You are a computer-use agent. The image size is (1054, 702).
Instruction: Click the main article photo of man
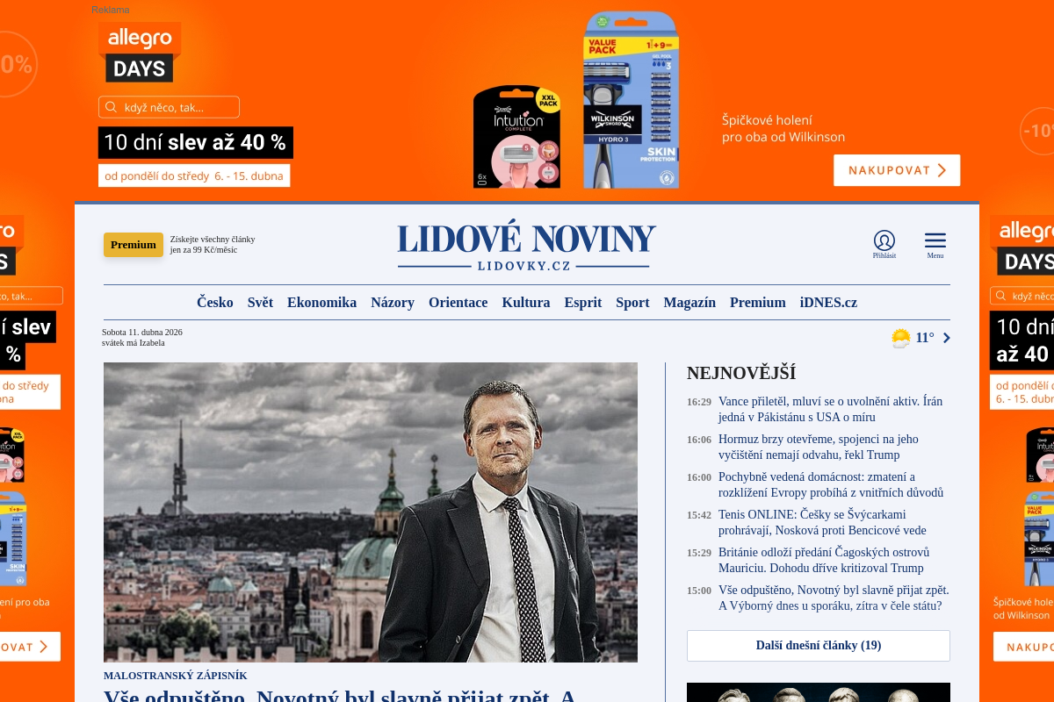click(371, 512)
